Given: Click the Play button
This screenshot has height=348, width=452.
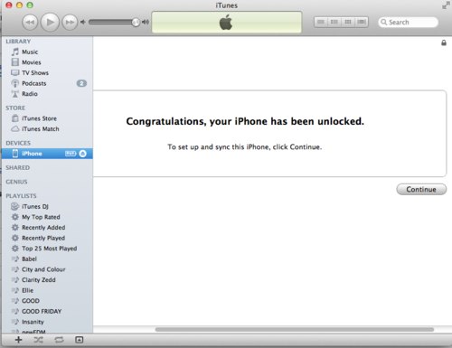Looking at the screenshot, I should coord(50,22).
